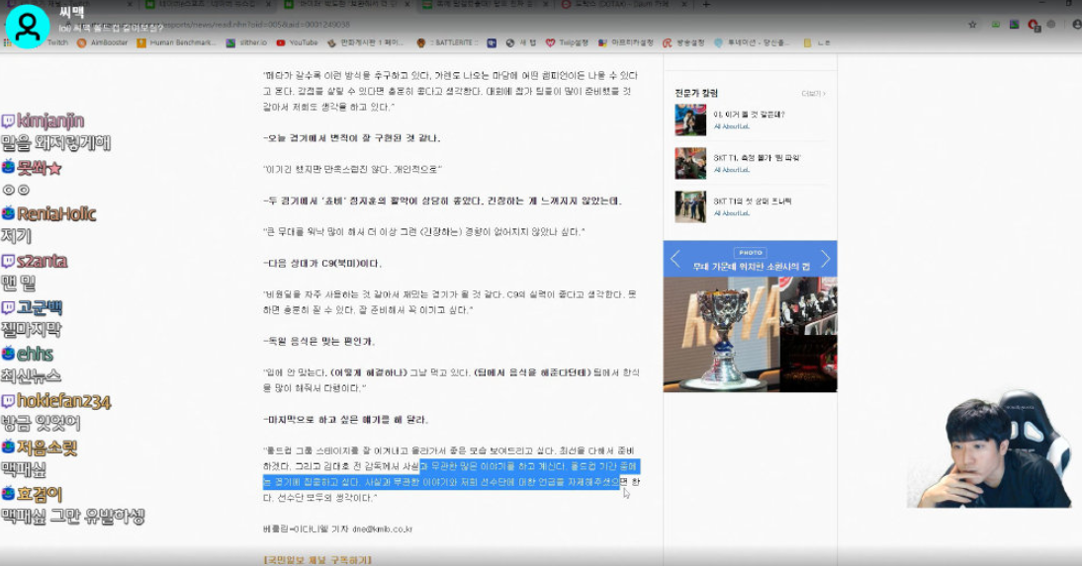Click thumbnail of 'SKT T1, 측정 불가' column
The image size is (1082, 566).
coord(690,163)
